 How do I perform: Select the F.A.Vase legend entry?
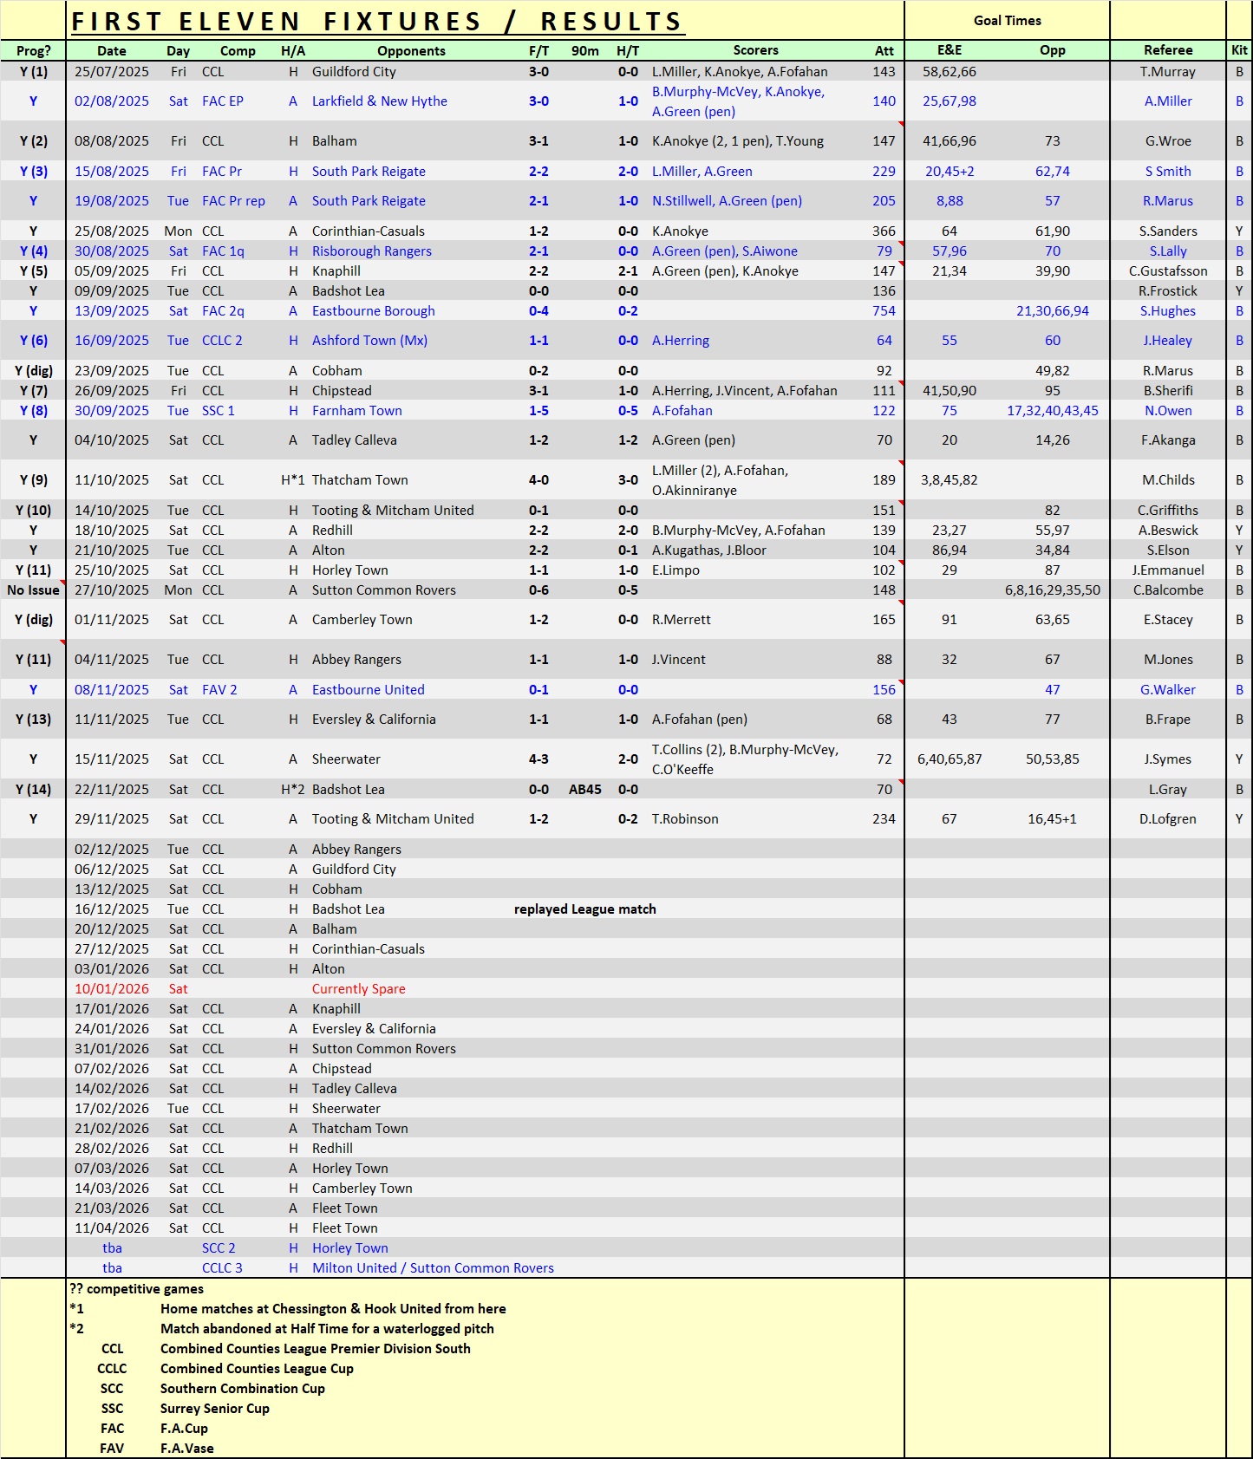tap(186, 1449)
